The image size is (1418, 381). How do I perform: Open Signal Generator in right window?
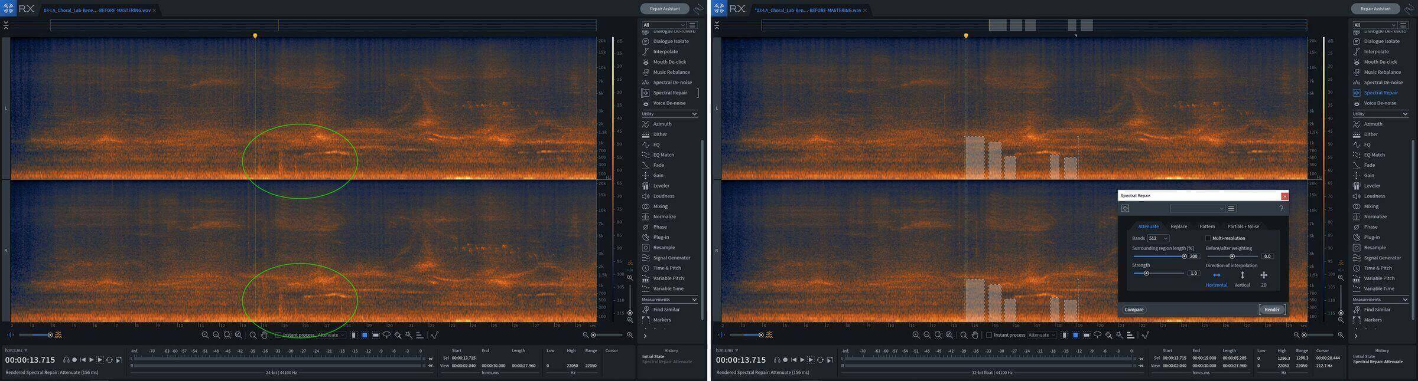coord(1382,258)
